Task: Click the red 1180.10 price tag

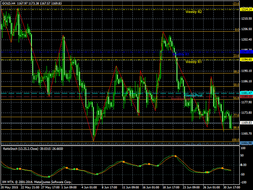Action: click(x=247, y=96)
